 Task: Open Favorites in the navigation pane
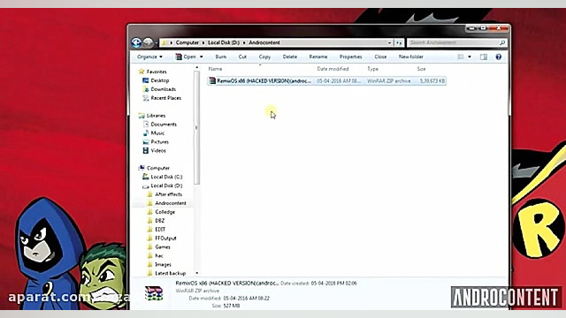coord(157,72)
